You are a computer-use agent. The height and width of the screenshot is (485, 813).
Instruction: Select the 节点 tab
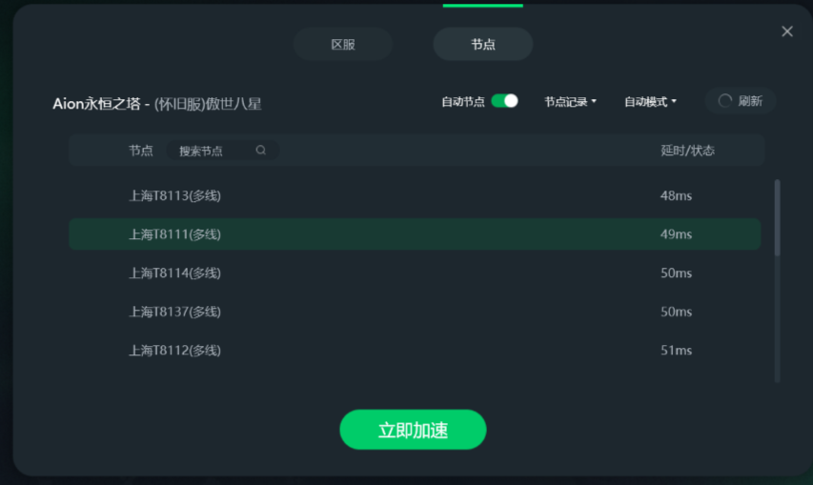coord(482,45)
